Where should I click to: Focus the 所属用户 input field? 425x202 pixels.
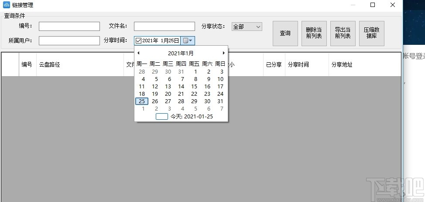tap(69, 40)
